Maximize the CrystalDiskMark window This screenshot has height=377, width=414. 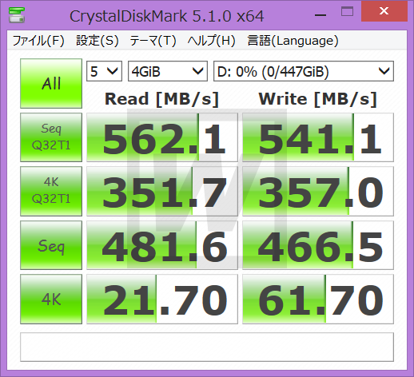(347, 12)
